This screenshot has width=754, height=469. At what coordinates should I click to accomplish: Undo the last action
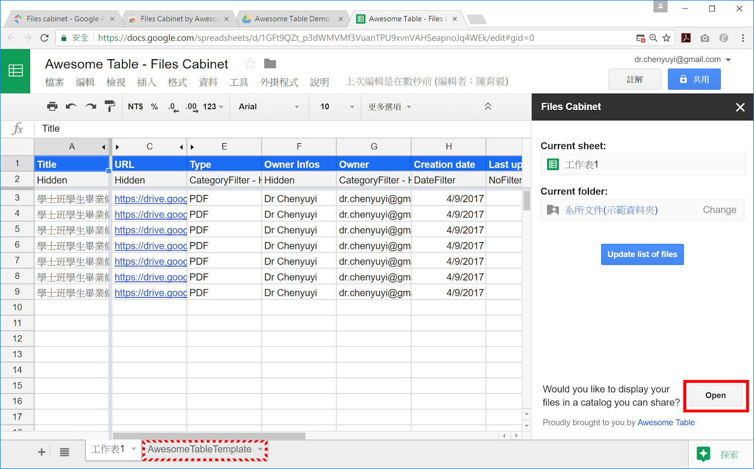pos(71,106)
